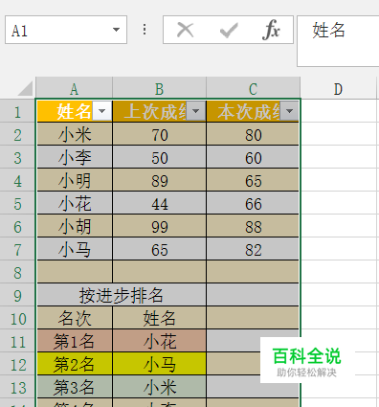Open the filter dropdown for 本次成绩 column
The image size is (379, 407).
tap(290, 111)
